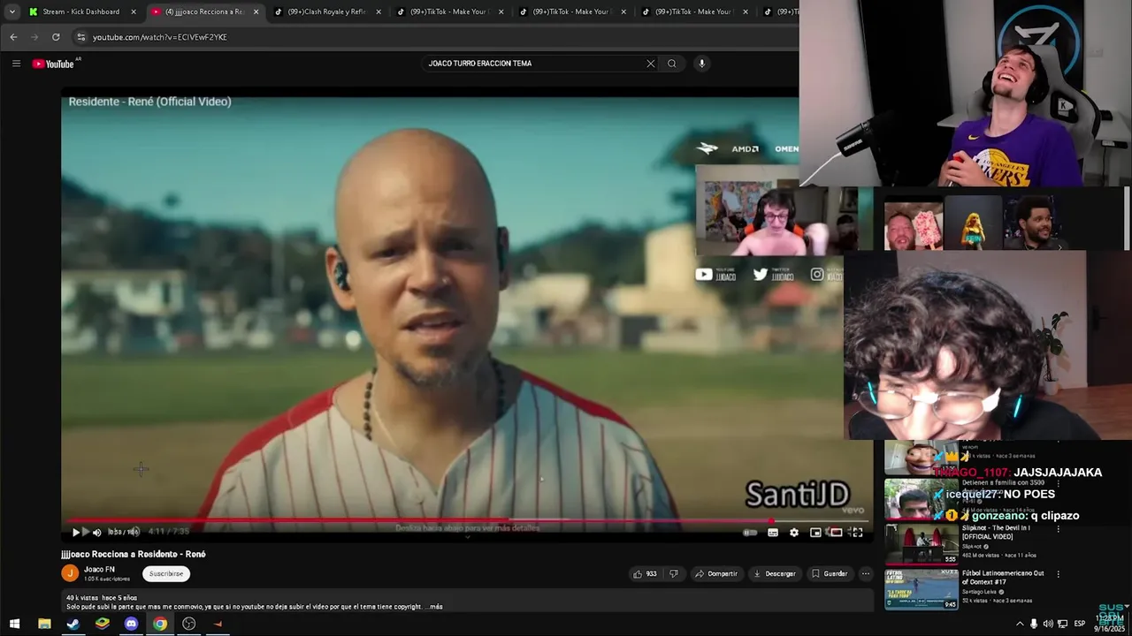The height and width of the screenshot is (636, 1132).
Task: Open the Joaco FN channel avatar
Action: [70, 573]
